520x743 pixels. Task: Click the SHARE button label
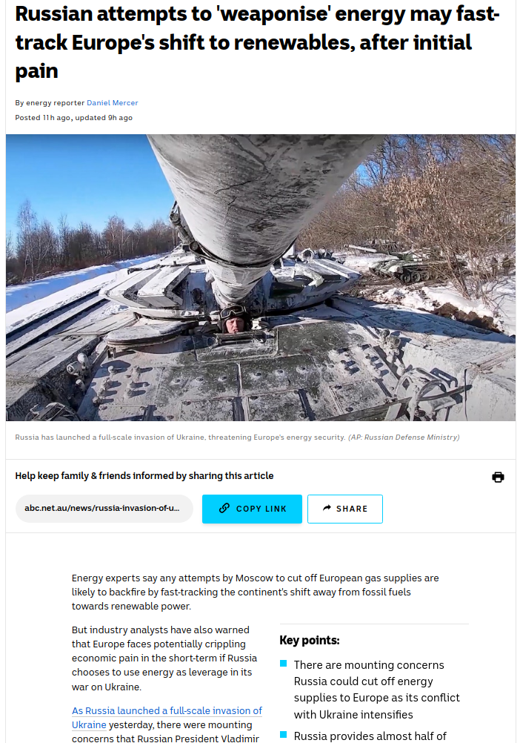tap(352, 509)
